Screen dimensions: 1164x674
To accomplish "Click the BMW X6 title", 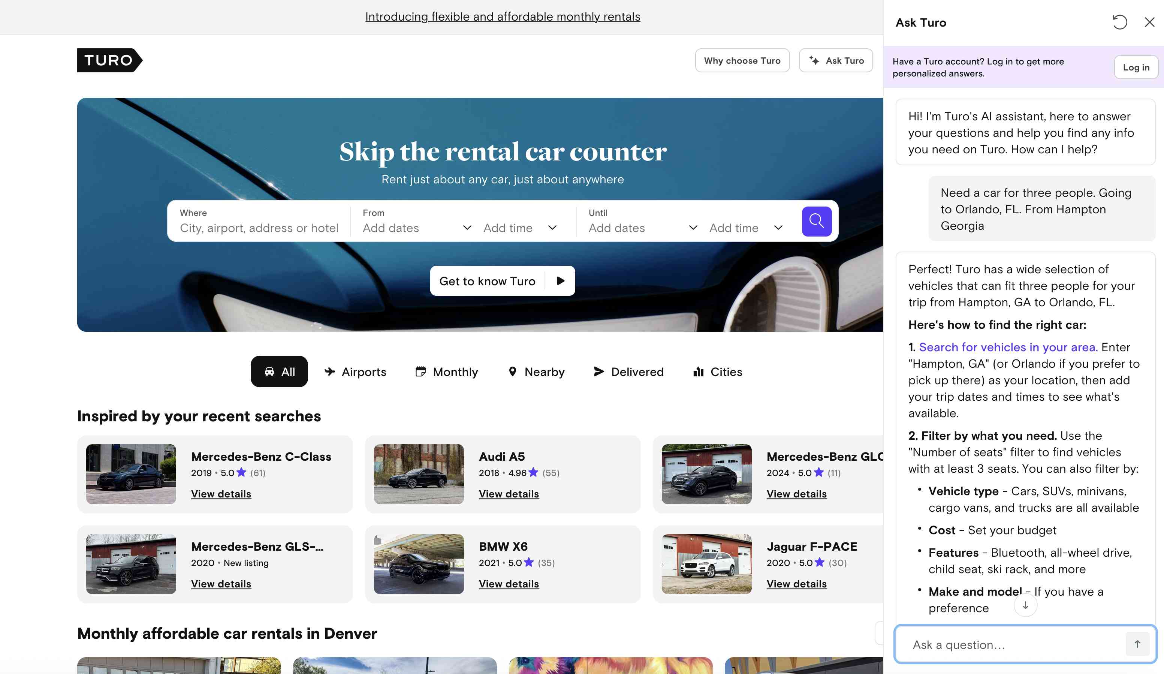I will pos(503,547).
